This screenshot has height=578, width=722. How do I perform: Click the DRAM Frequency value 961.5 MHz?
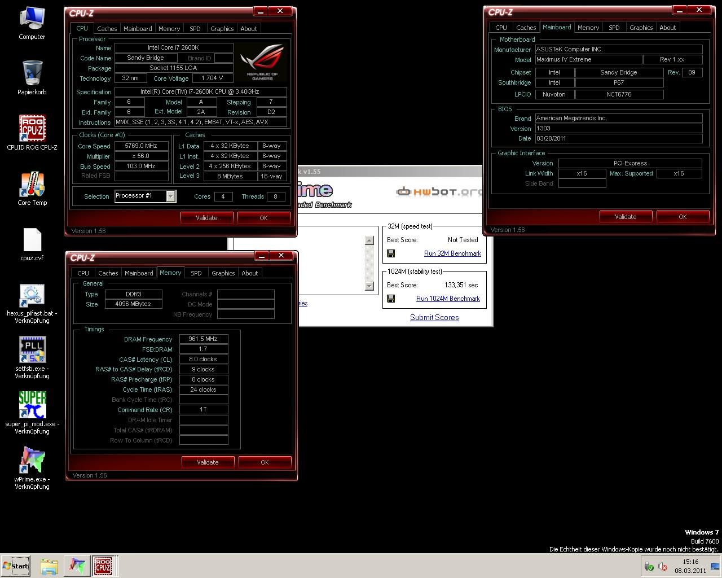(x=204, y=339)
